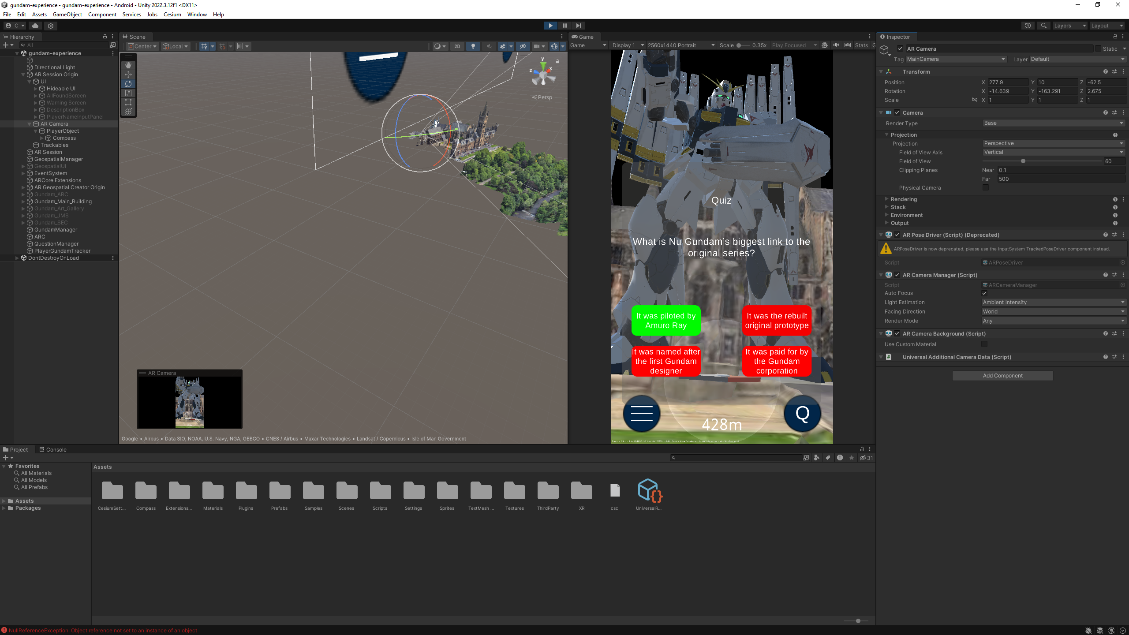Open the Light Estimation dropdown
This screenshot has height=635, width=1129.
pyautogui.click(x=1054, y=302)
